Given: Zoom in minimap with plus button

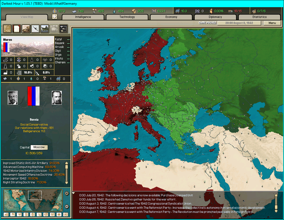Looking at the screenshot, I should [67, 194].
